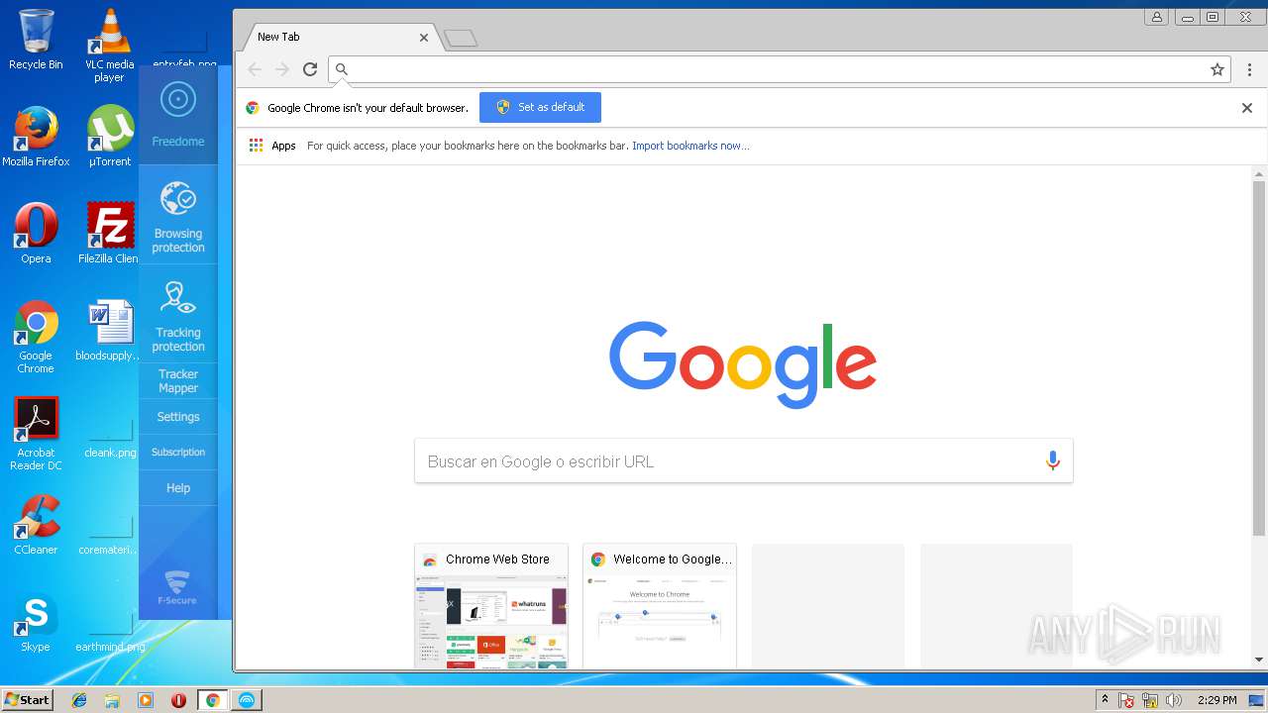
Task: Reload the Chrome page
Action: (x=310, y=69)
